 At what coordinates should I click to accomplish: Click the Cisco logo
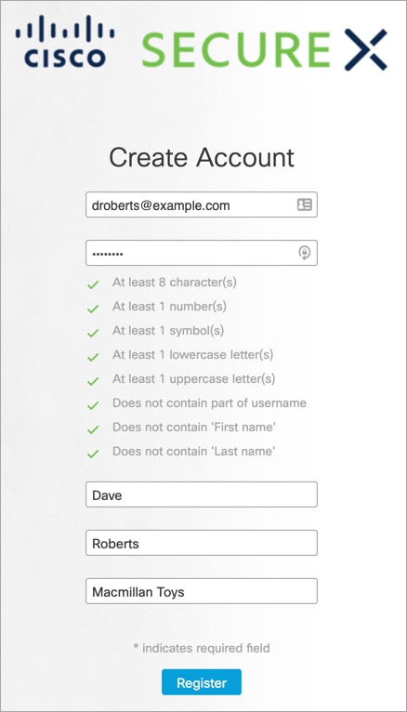64,41
